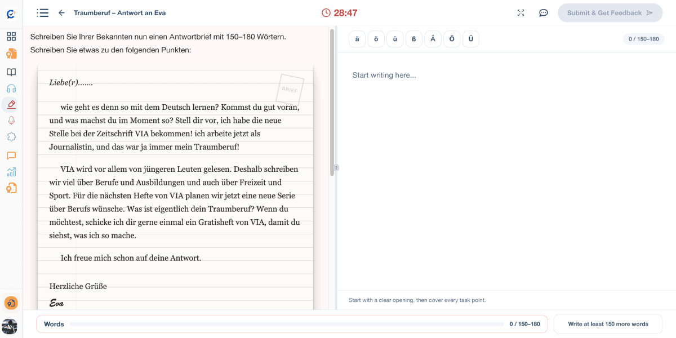The width and height of the screenshot is (676, 338).
Task: Insert uppercase Ü character
Action: click(x=470, y=39)
